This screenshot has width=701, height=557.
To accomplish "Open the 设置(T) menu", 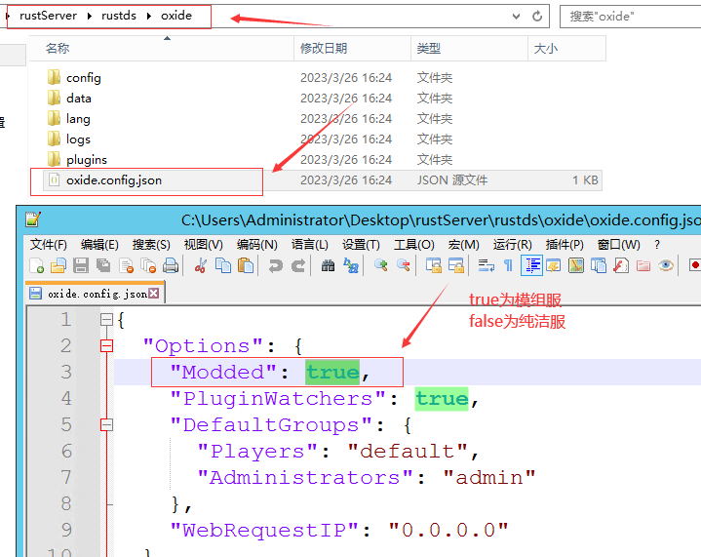I will tap(362, 245).
